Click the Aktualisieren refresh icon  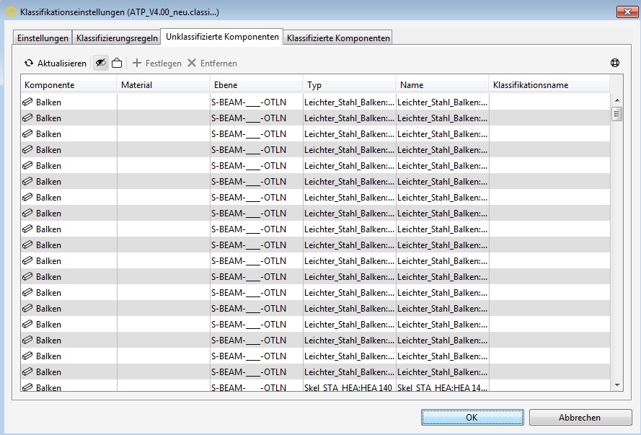tap(29, 63)
